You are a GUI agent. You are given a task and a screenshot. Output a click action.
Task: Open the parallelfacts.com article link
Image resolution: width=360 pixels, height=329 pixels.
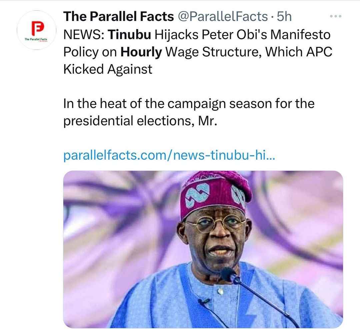coord(169,155)
